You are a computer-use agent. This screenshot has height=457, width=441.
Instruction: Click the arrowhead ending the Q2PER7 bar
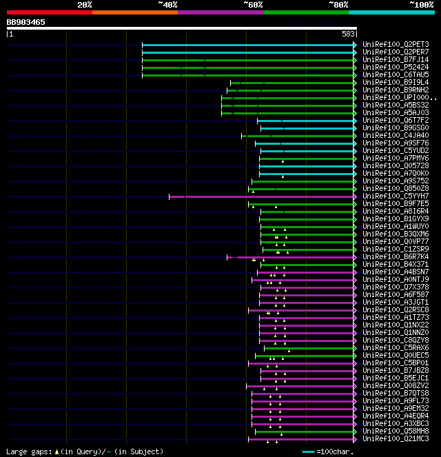[x=355, y=52]
